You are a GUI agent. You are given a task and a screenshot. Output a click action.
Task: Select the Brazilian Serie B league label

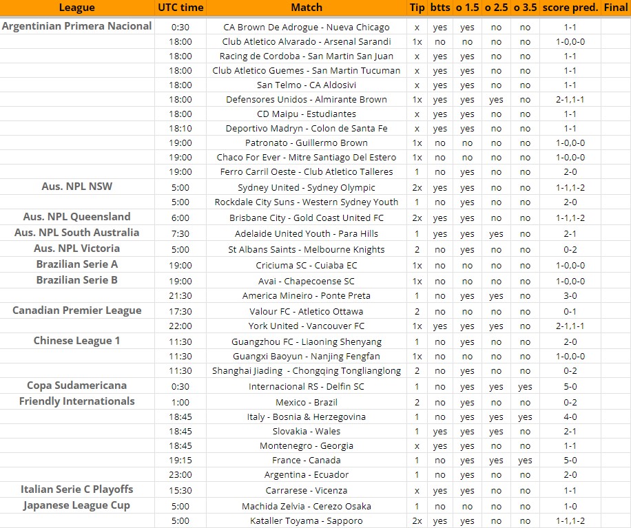[77, 280]
